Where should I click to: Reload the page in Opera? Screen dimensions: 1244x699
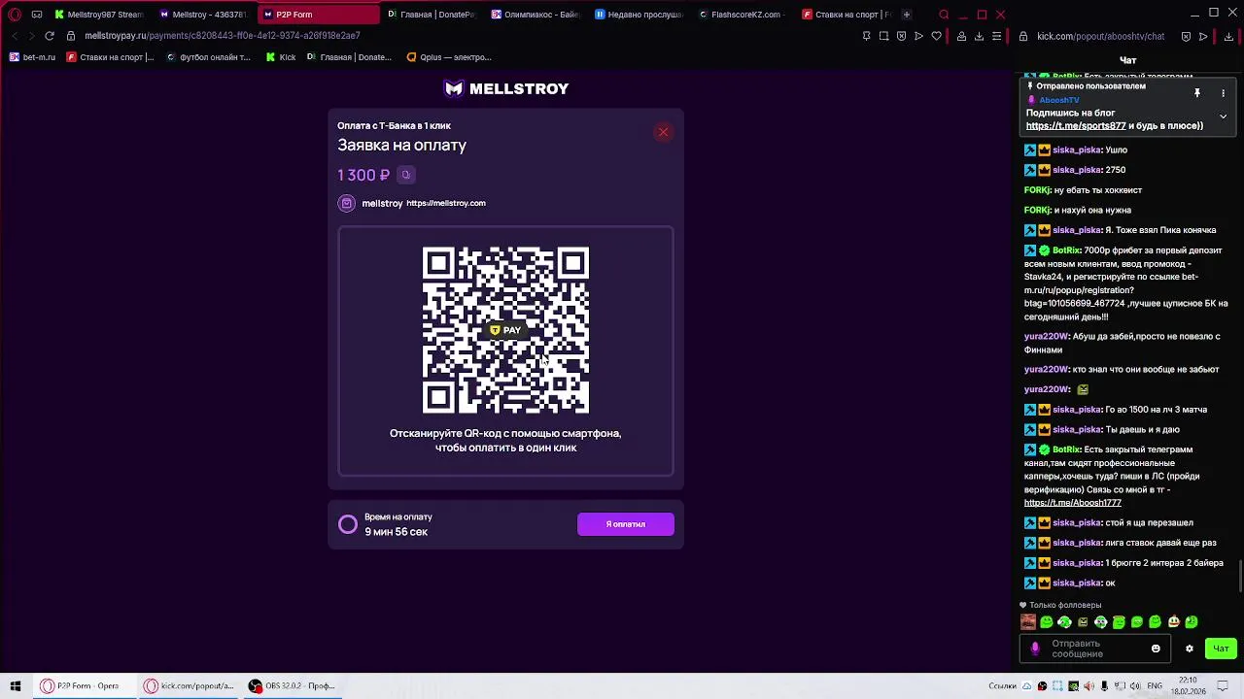[50, 36]
